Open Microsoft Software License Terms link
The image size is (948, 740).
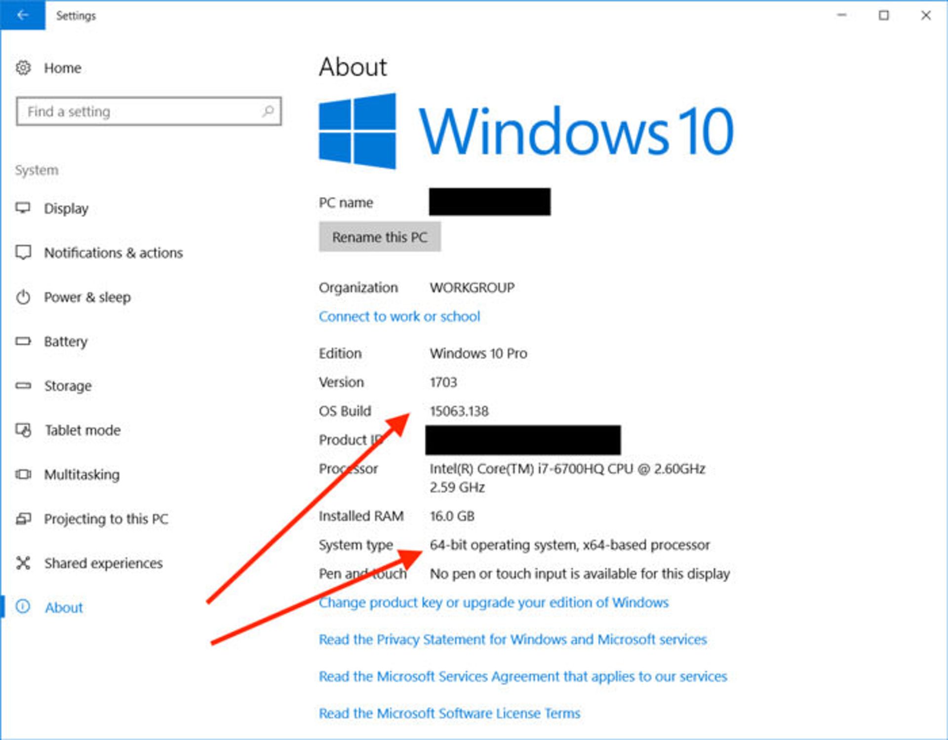(x=449, y=713)
